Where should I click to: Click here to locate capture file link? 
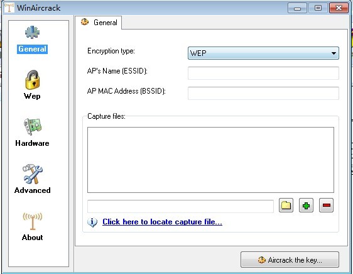pos(162,222)
